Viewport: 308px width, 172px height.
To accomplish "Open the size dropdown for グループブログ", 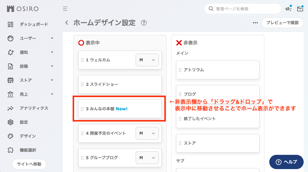I will (147, 158).
